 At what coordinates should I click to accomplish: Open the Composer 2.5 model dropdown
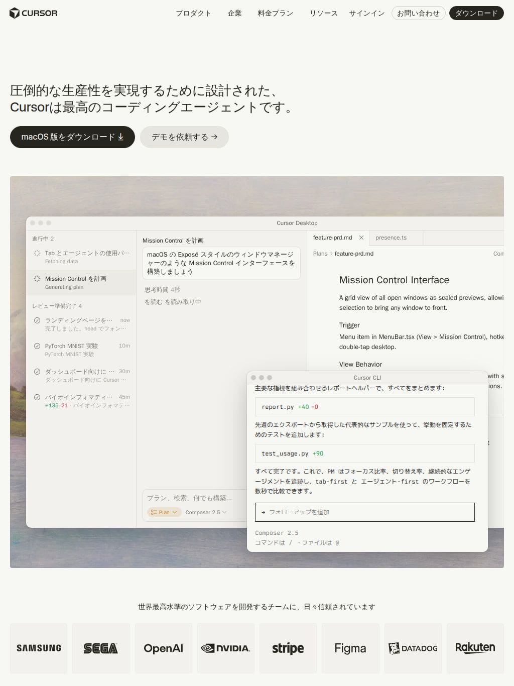[x=206, y=512]
